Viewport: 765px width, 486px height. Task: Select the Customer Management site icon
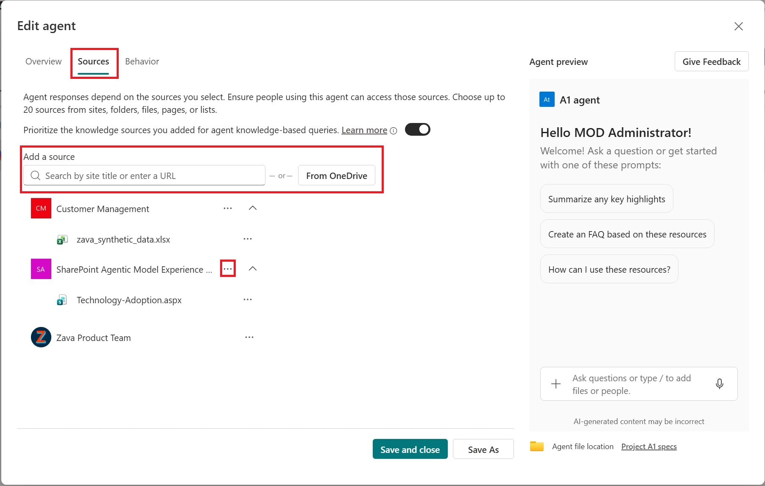pyautogui.click(x=41, y=208)
